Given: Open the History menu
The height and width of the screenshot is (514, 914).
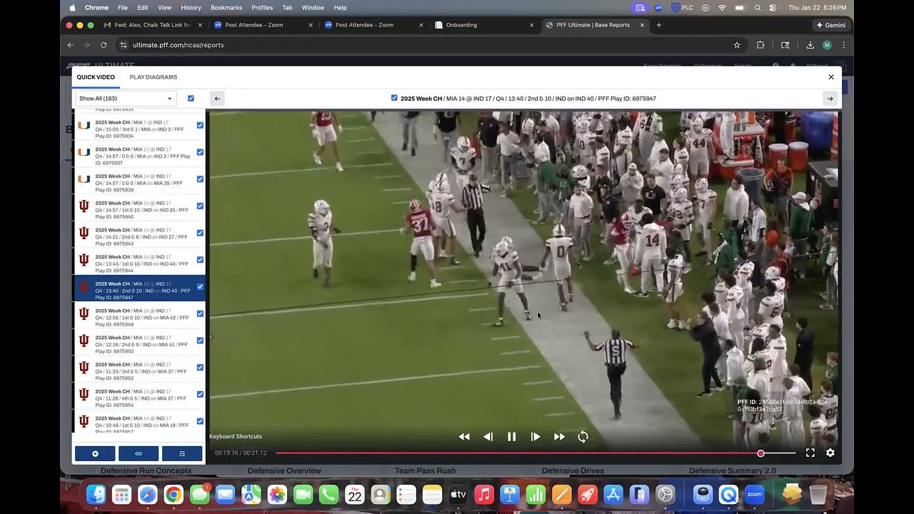Looking at the screenshot, I should tap(191, 8).
